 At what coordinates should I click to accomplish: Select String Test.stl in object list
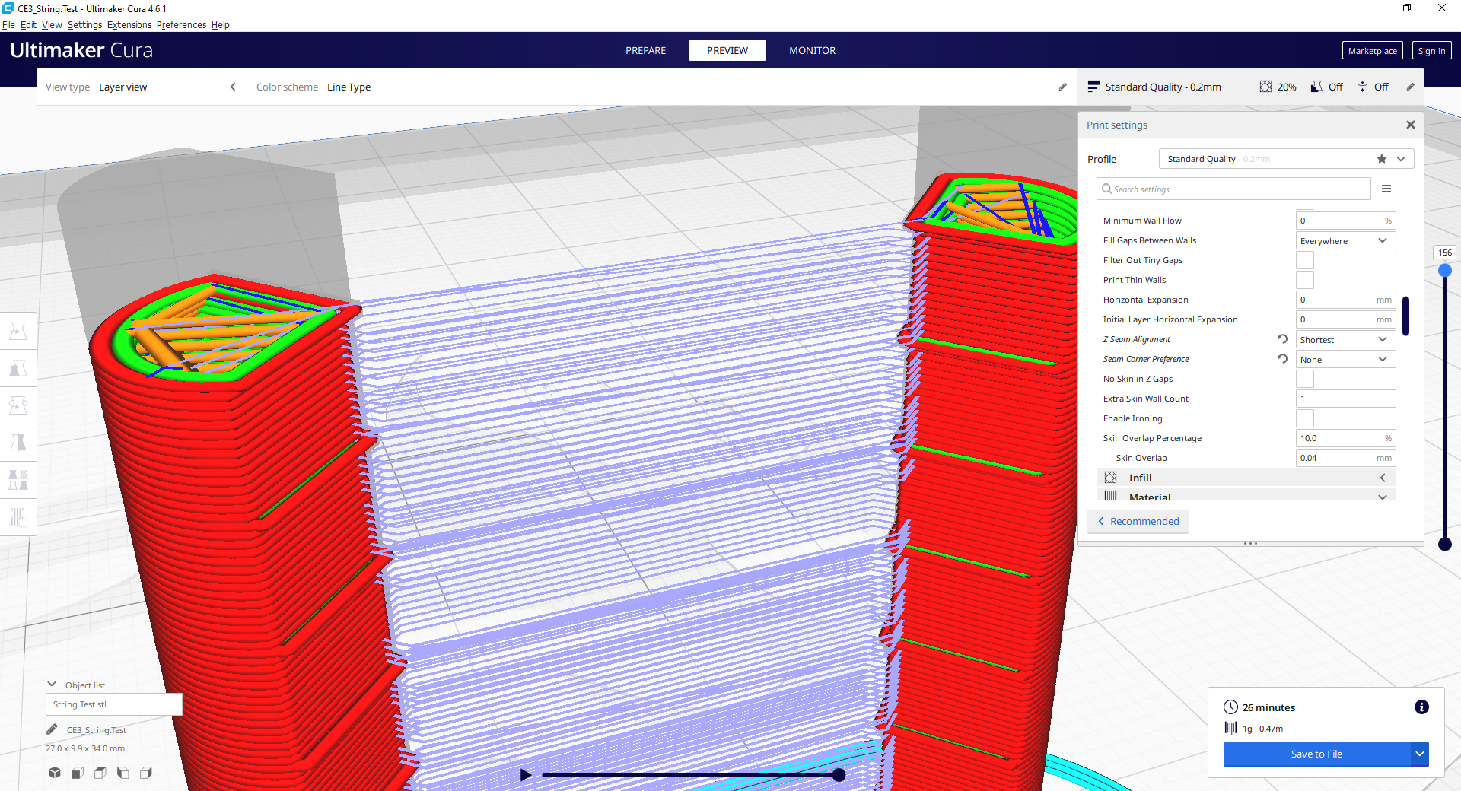113,704
